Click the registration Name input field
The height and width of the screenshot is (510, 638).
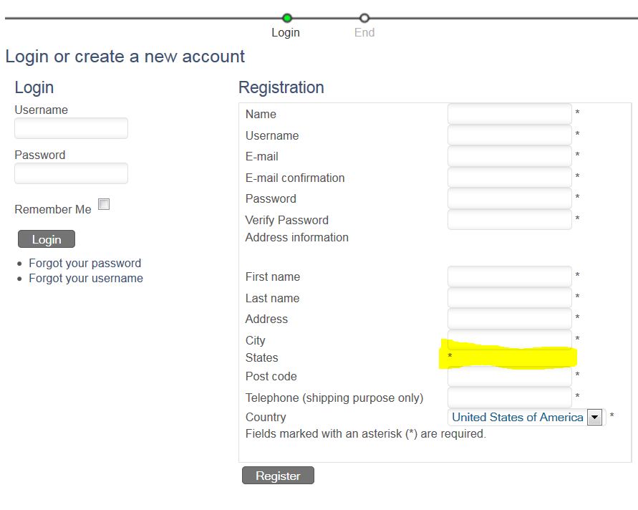pyautogui.click(x=509, y=114)
